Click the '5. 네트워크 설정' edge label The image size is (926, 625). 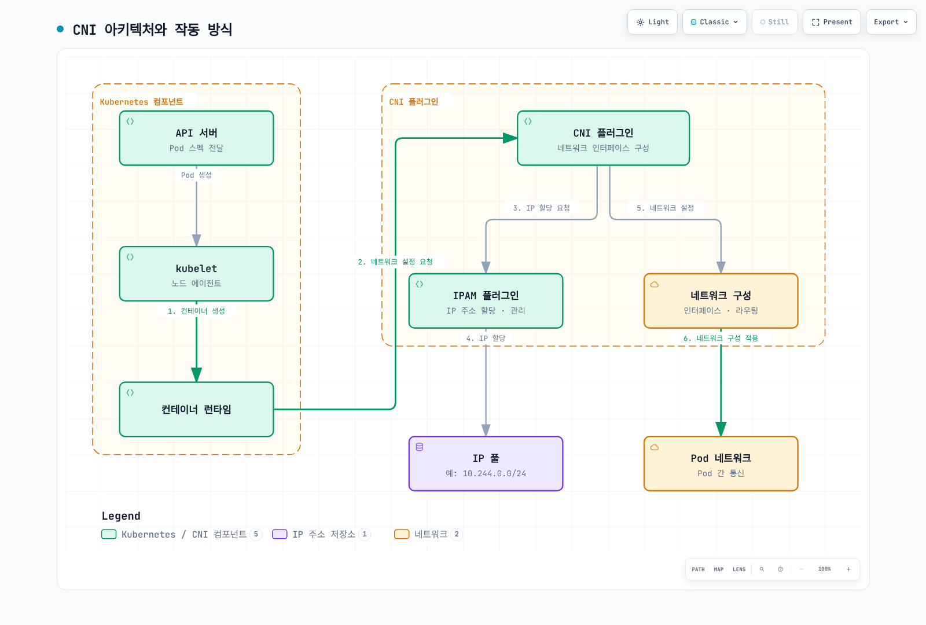[665, 208]
